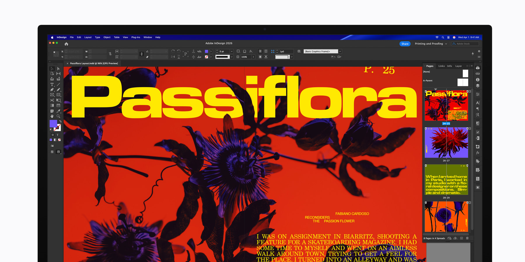Select the Hand tool
Image resolution: width=525 pixels, height=262 pixels.
(x=52, y=116)
